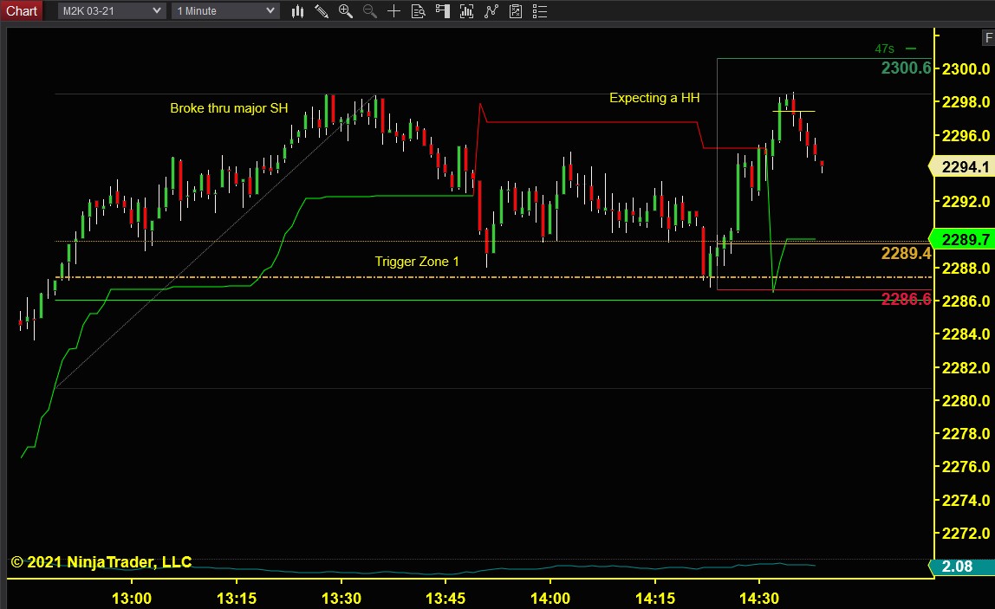Click the red 2286.6 price label
This screenshot has height=609, width=995.
pyautogui.click(x=907, y=299)
